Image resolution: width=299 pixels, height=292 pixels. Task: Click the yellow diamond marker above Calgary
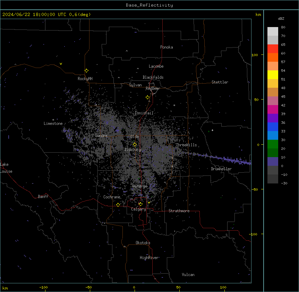(140, 204)
